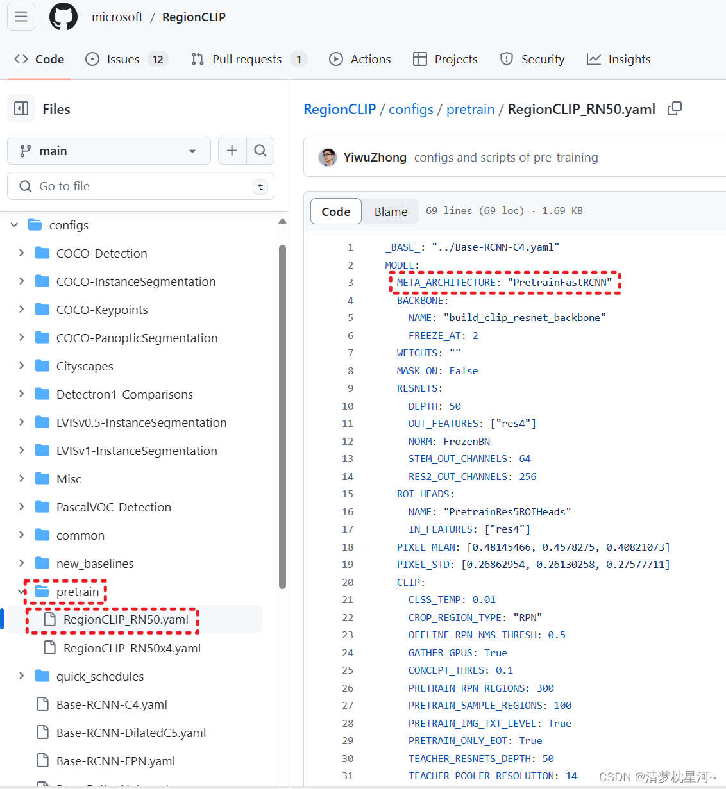
Task: Click the file tree scroll-up arrow
Action: coord(282,222)
